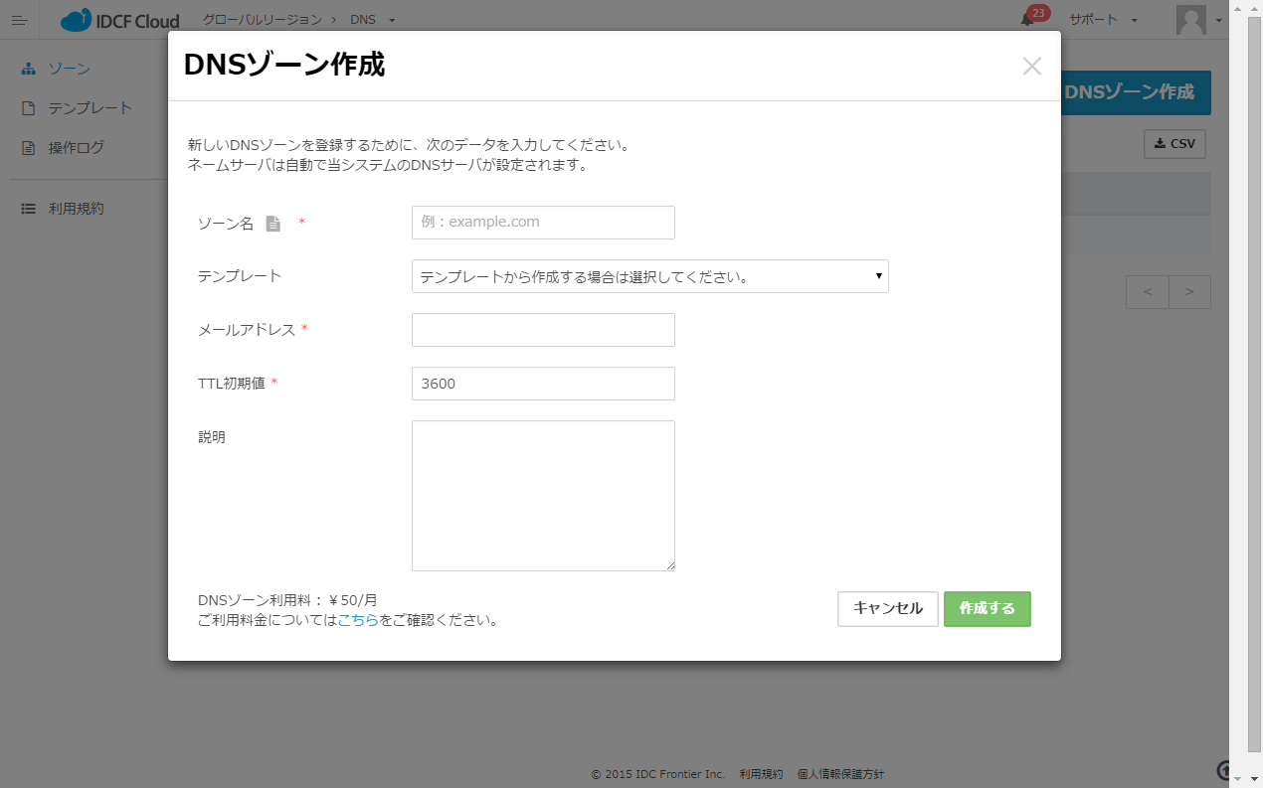This screenshot has width=1263, height=788.
Task: Click the TTL初期値 field showing 3600
Action: pyautogui.click(x=543, y=384)
